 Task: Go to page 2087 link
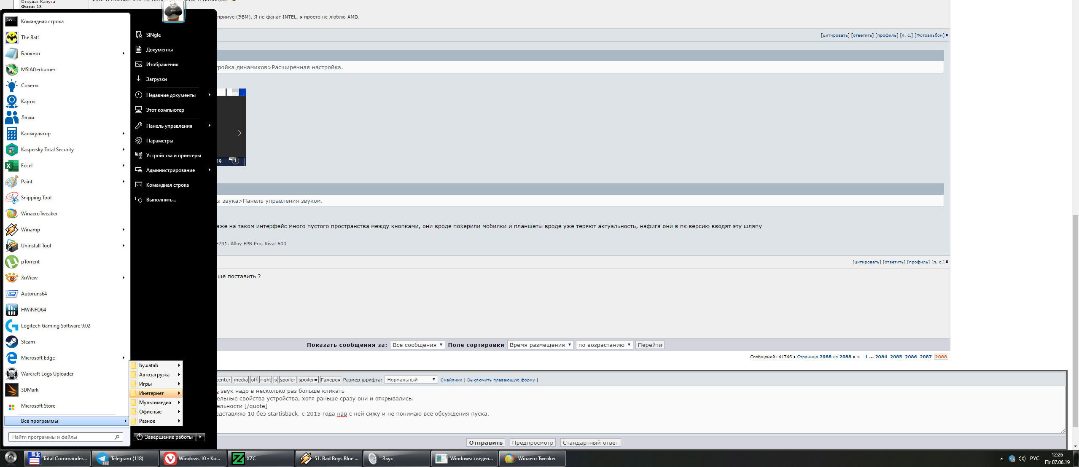point(926,357)
